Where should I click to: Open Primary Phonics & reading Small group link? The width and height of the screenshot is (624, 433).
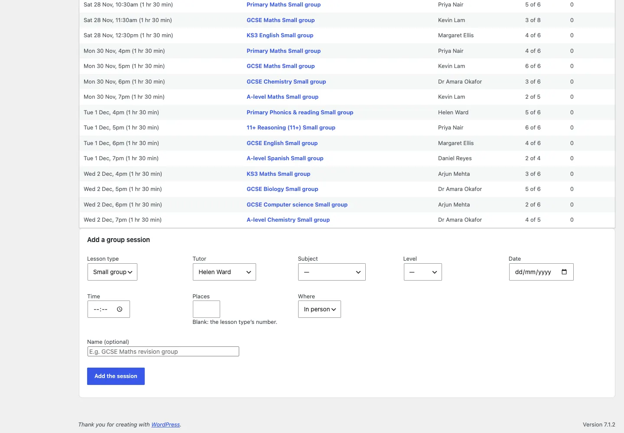tap(300, 113)
